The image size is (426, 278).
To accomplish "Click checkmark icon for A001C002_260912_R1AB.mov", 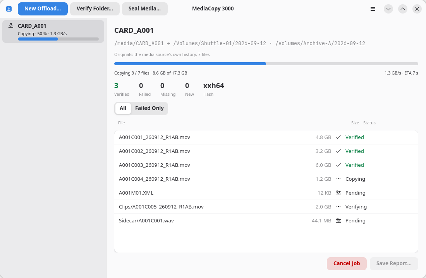I will point(338,151).
